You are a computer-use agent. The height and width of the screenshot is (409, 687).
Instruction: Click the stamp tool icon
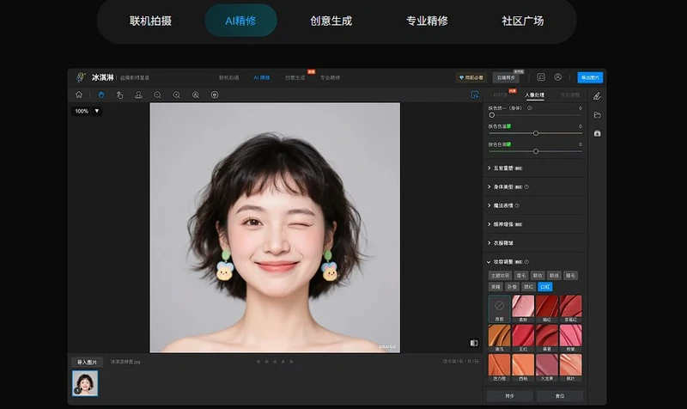point(138,95)
